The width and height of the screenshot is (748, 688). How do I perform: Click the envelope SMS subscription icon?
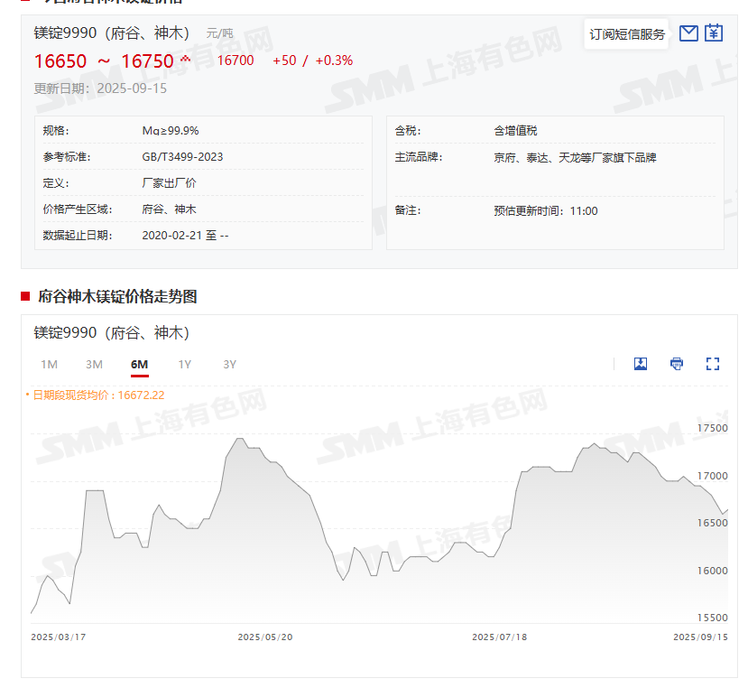coord(688,33)
